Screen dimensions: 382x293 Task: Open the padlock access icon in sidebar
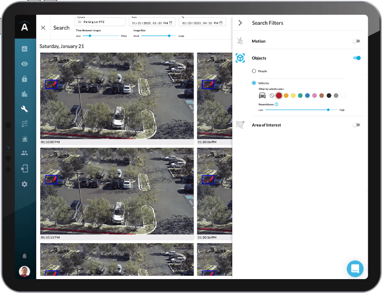tap(24, 79)
